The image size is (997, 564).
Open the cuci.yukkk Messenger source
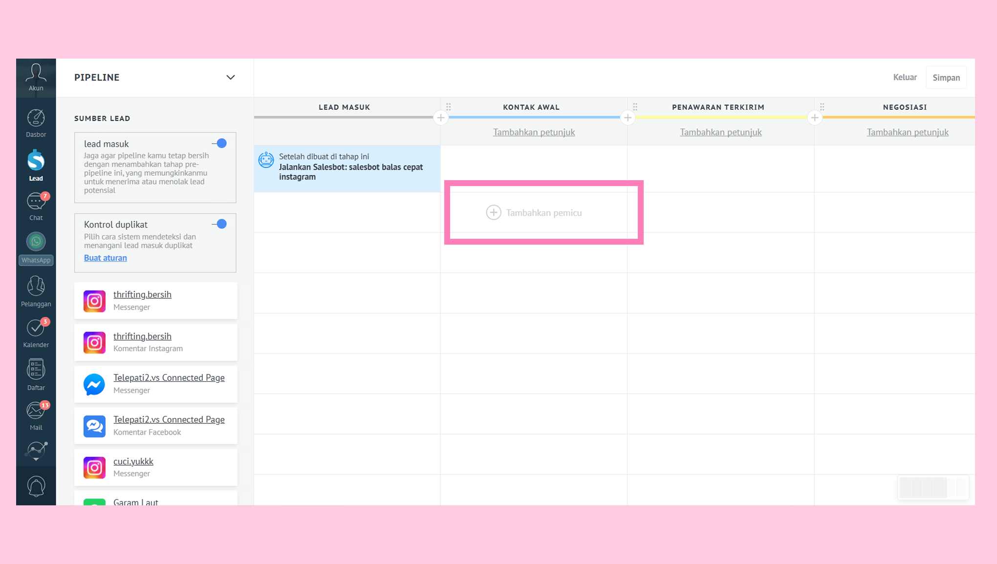pyautogui.click(x=133, y=461)
